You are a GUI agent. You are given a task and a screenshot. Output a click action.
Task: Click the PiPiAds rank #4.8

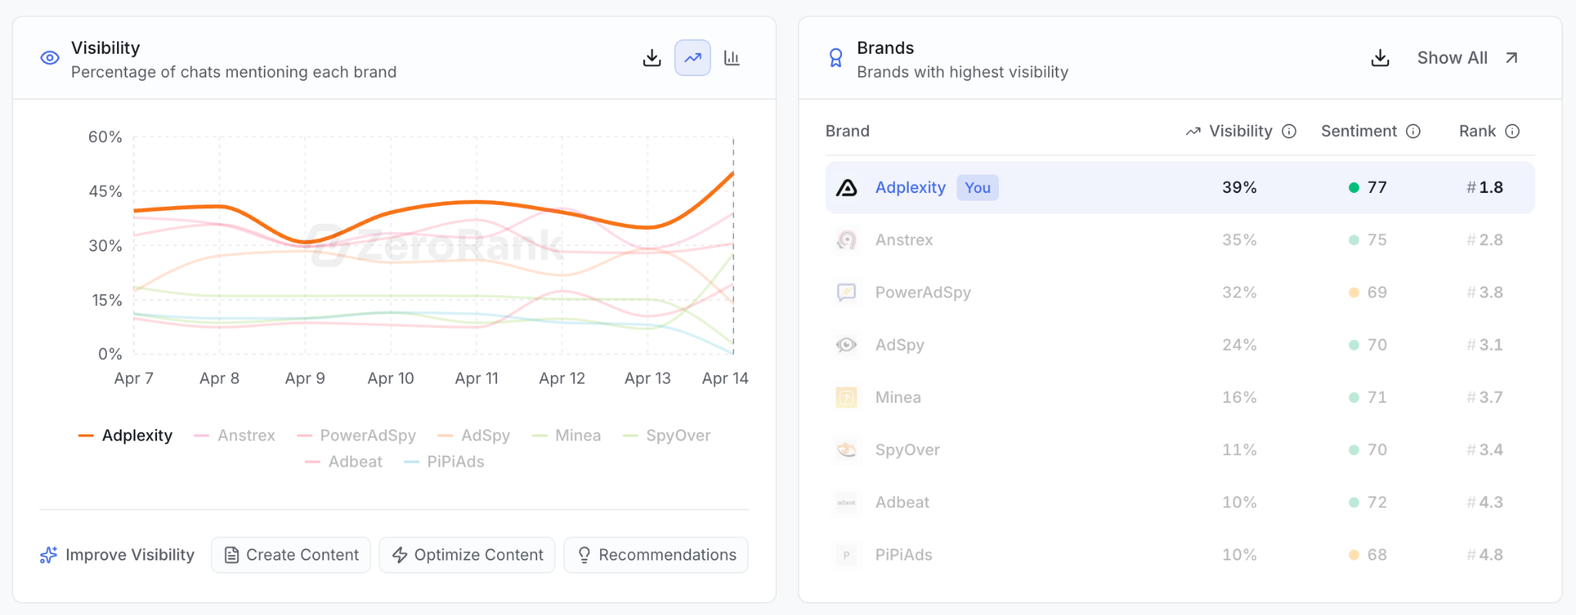click(x=1484, y=555)
